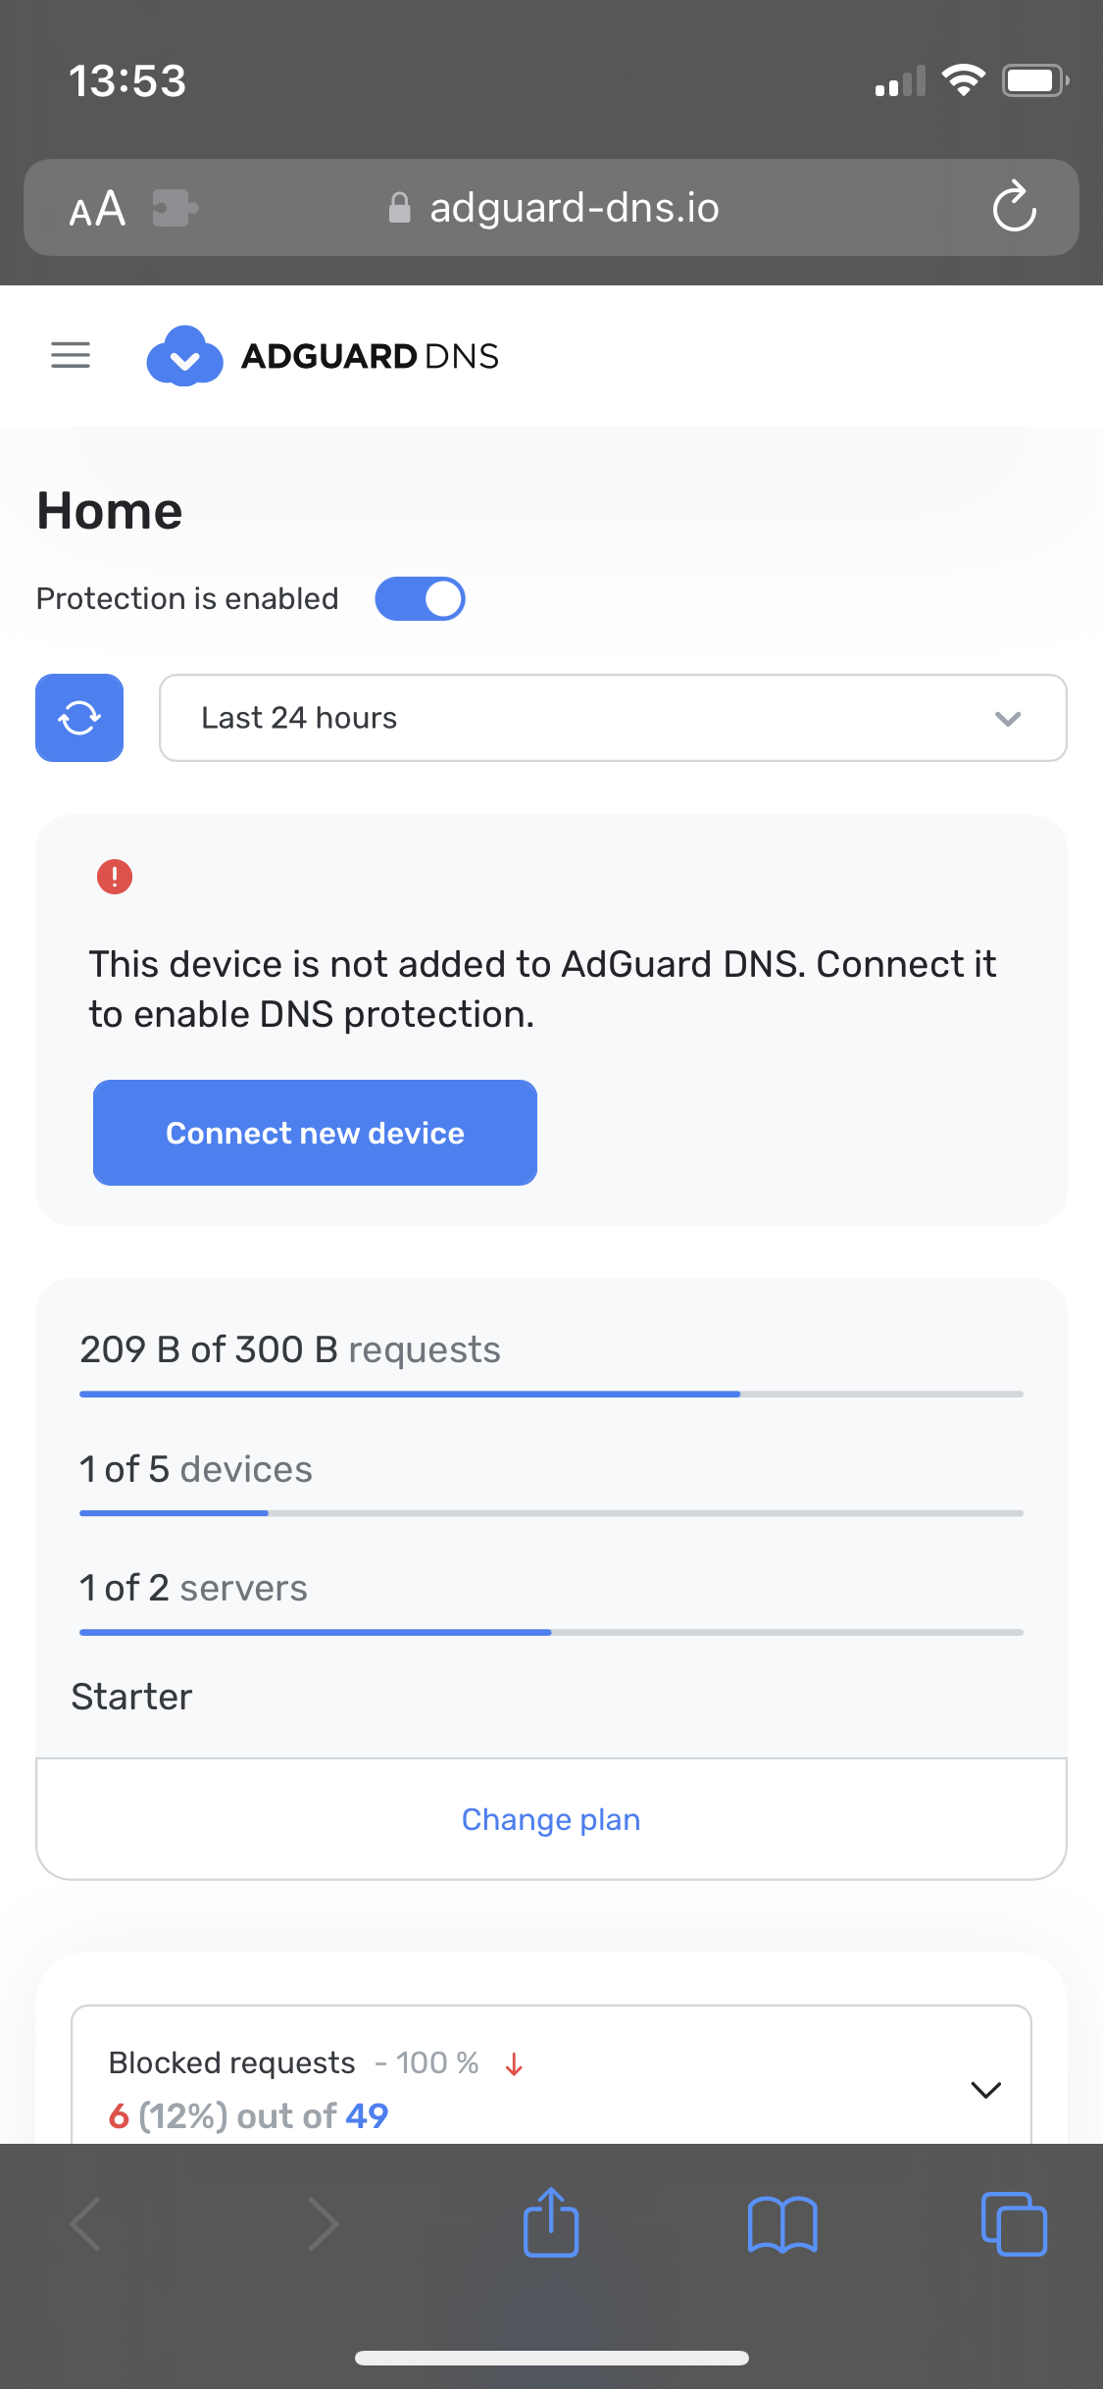Show open Safari tabs
This screenshot has height=2389, width=1103.
(1014, 2223)
